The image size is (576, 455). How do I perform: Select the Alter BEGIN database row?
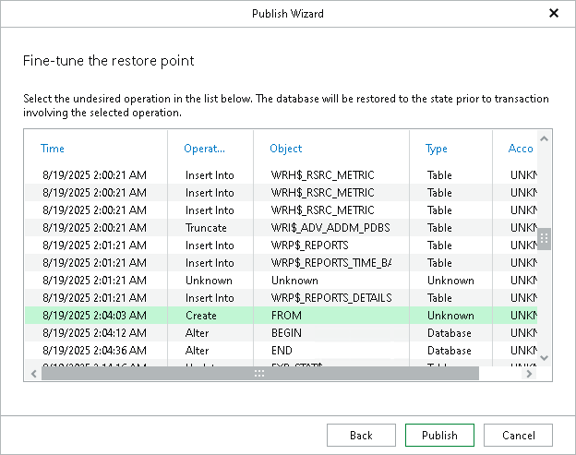point(277,333)
